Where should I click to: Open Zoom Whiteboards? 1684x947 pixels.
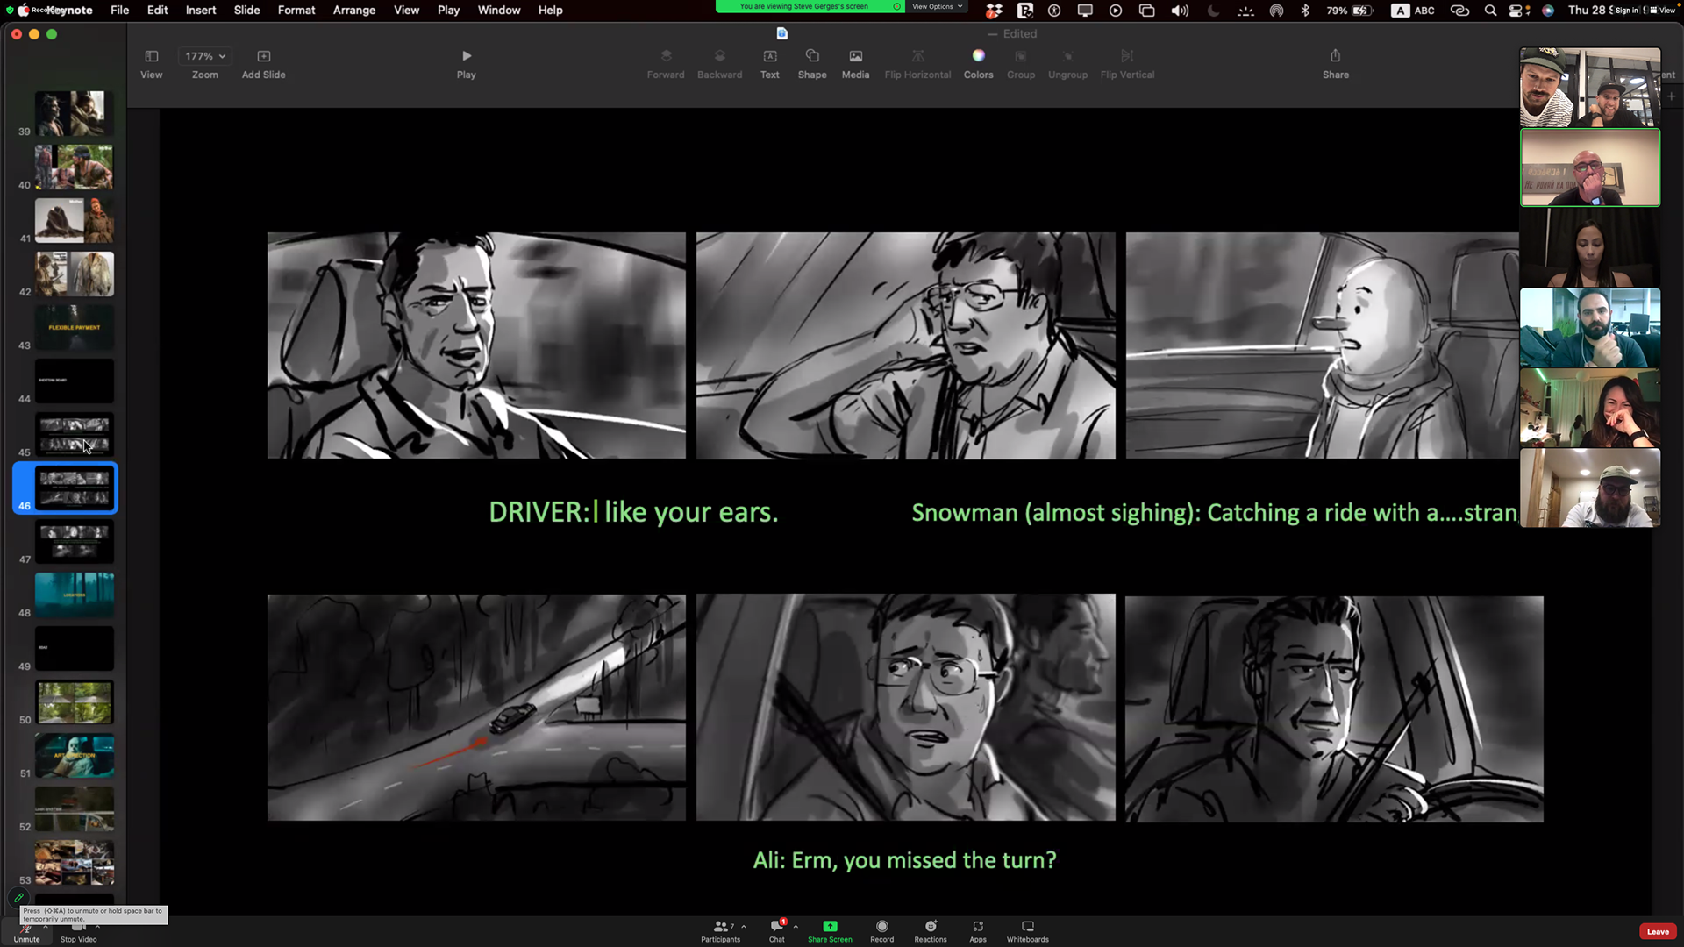pyautogui.click(x=1027, y=929)
